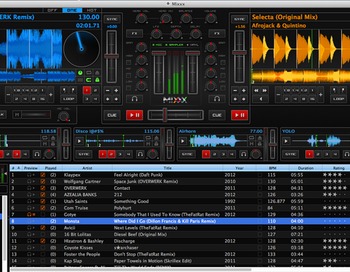350x272 pixels.
Task: Switch mic mode to OFF
Action: pos(52,10)
